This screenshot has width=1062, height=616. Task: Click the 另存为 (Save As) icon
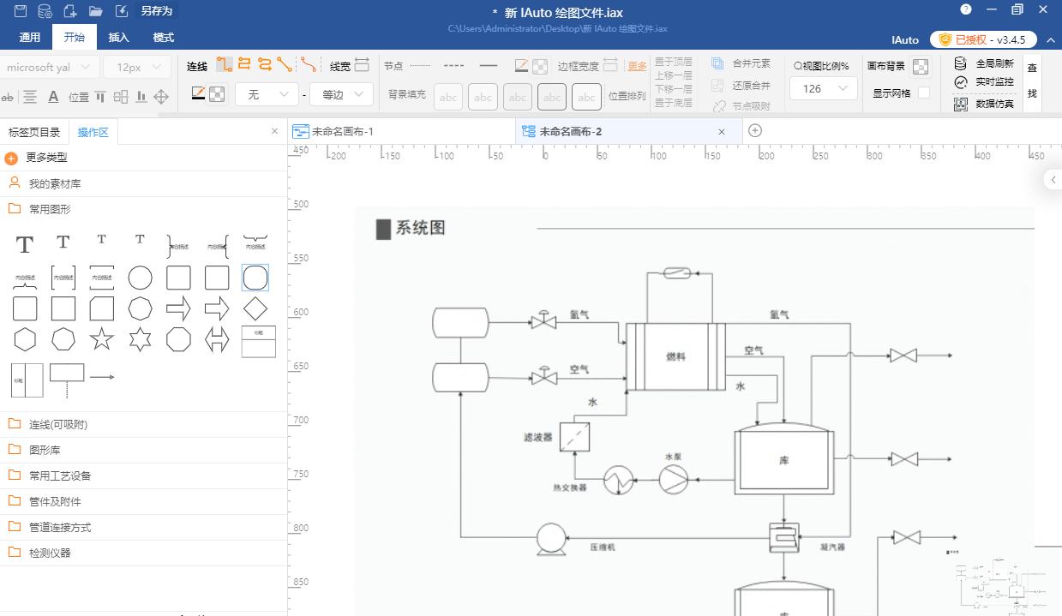point(122,11)
